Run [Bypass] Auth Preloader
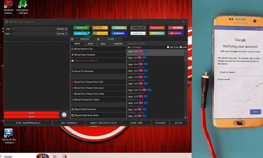 (98, 109)
